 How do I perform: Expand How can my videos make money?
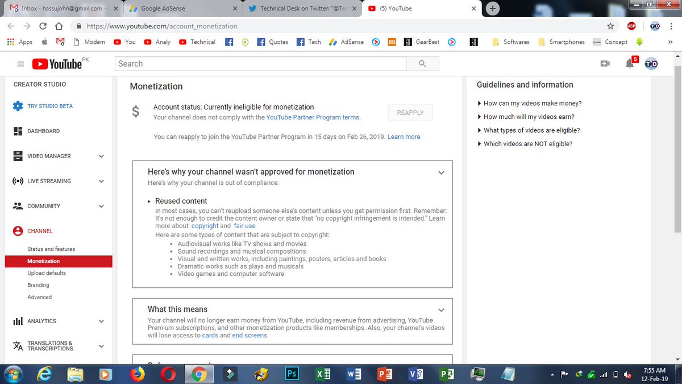[529, 104]
